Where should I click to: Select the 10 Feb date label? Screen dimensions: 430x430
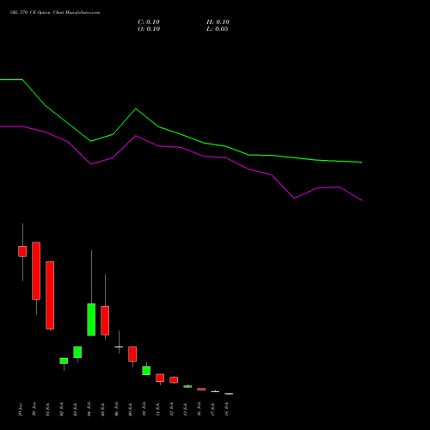[144, 409]
